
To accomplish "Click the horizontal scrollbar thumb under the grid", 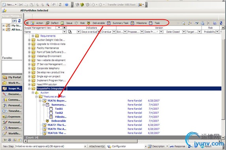I will tap(83, 141).
